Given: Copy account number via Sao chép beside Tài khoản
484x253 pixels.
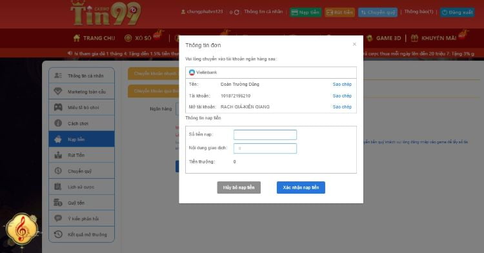Looking at the screenshot, I should (x=342, y=96).
